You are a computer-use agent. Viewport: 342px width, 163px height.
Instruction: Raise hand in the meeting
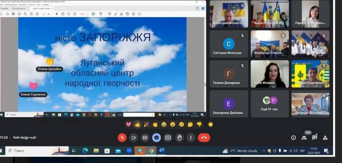[179, 138]
